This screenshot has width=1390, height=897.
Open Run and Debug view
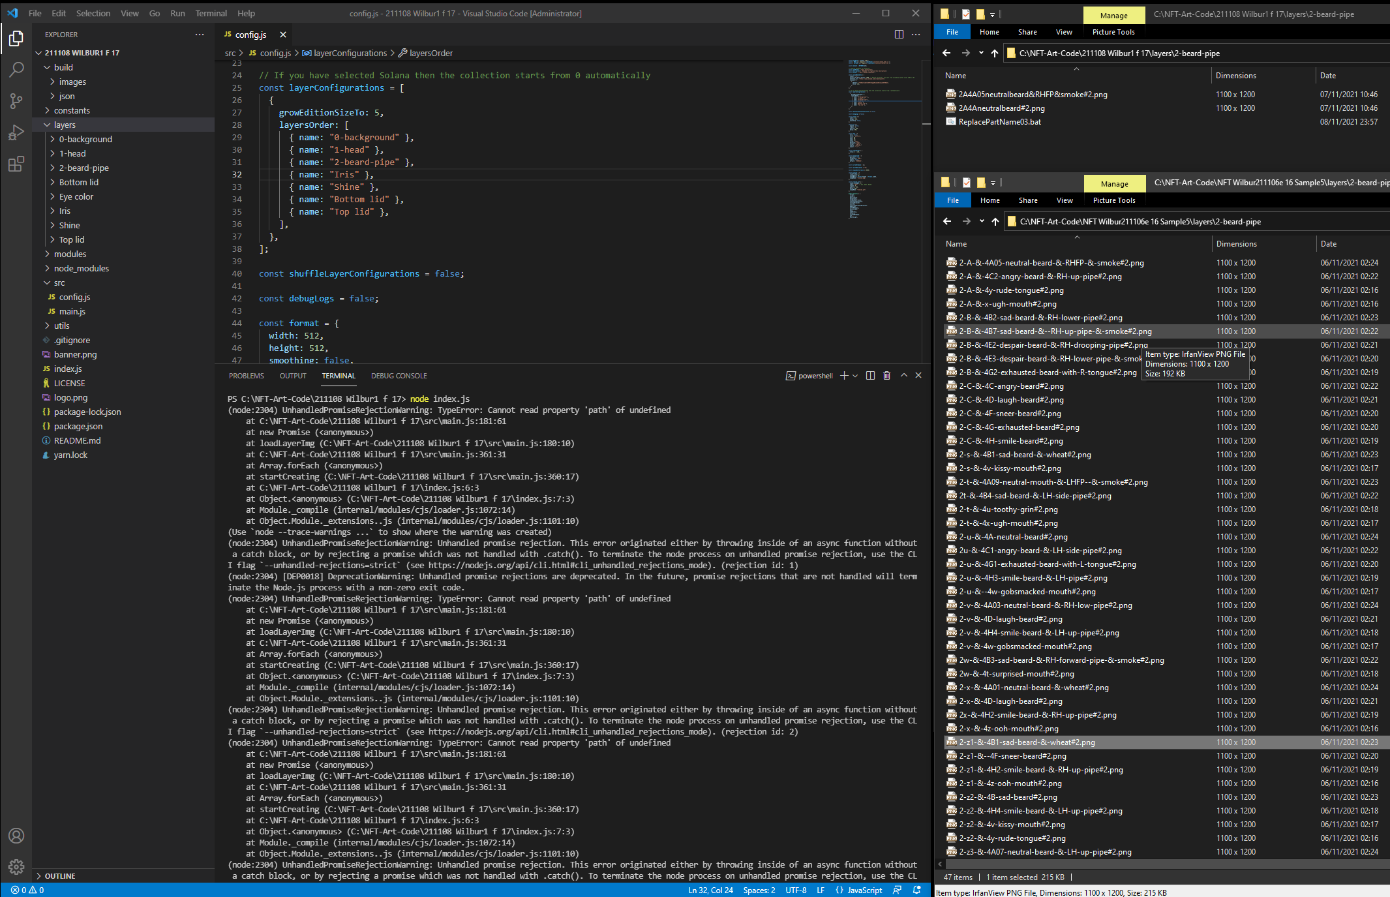point(16,132)
